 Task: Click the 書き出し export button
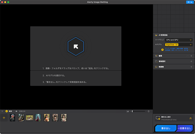coord(166,128)
